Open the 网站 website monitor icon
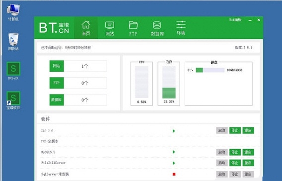Screen dimensions: 282x181 pos(110,28)
